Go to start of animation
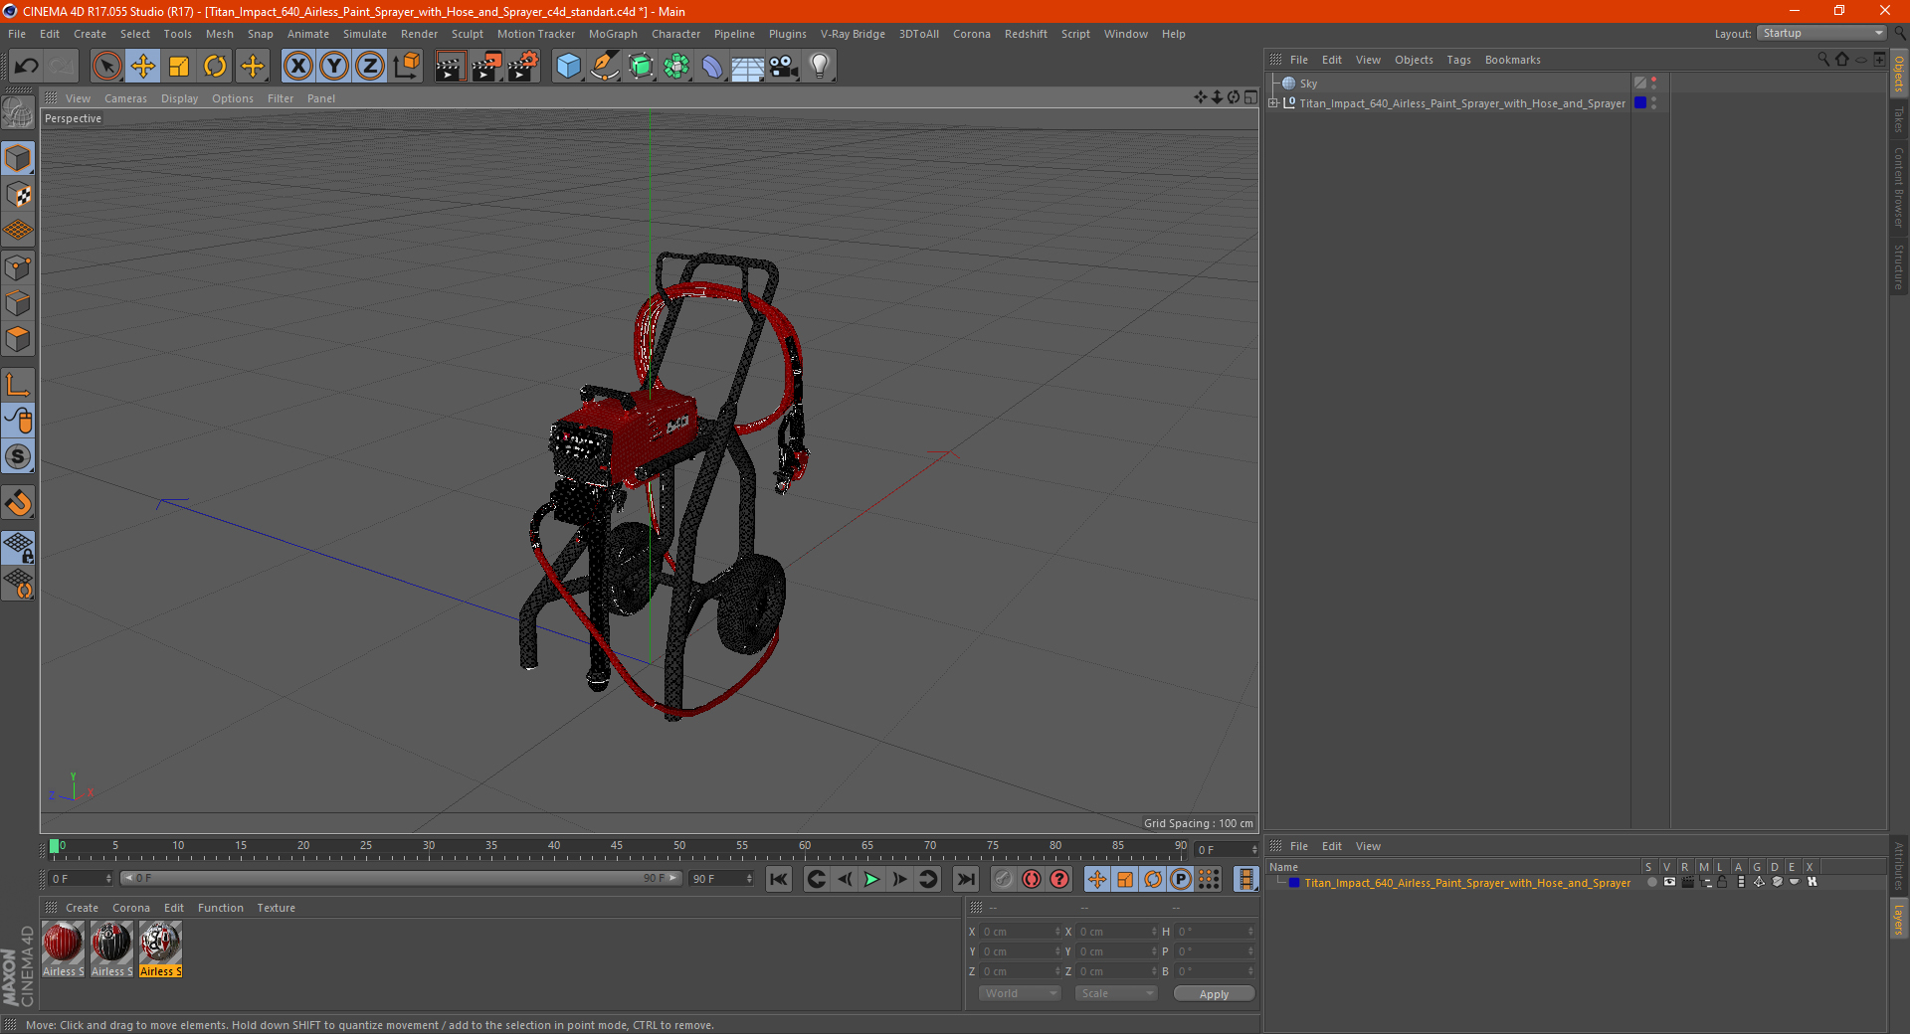This screenshot has width=1910, height=1034. [x=779, y=879]
